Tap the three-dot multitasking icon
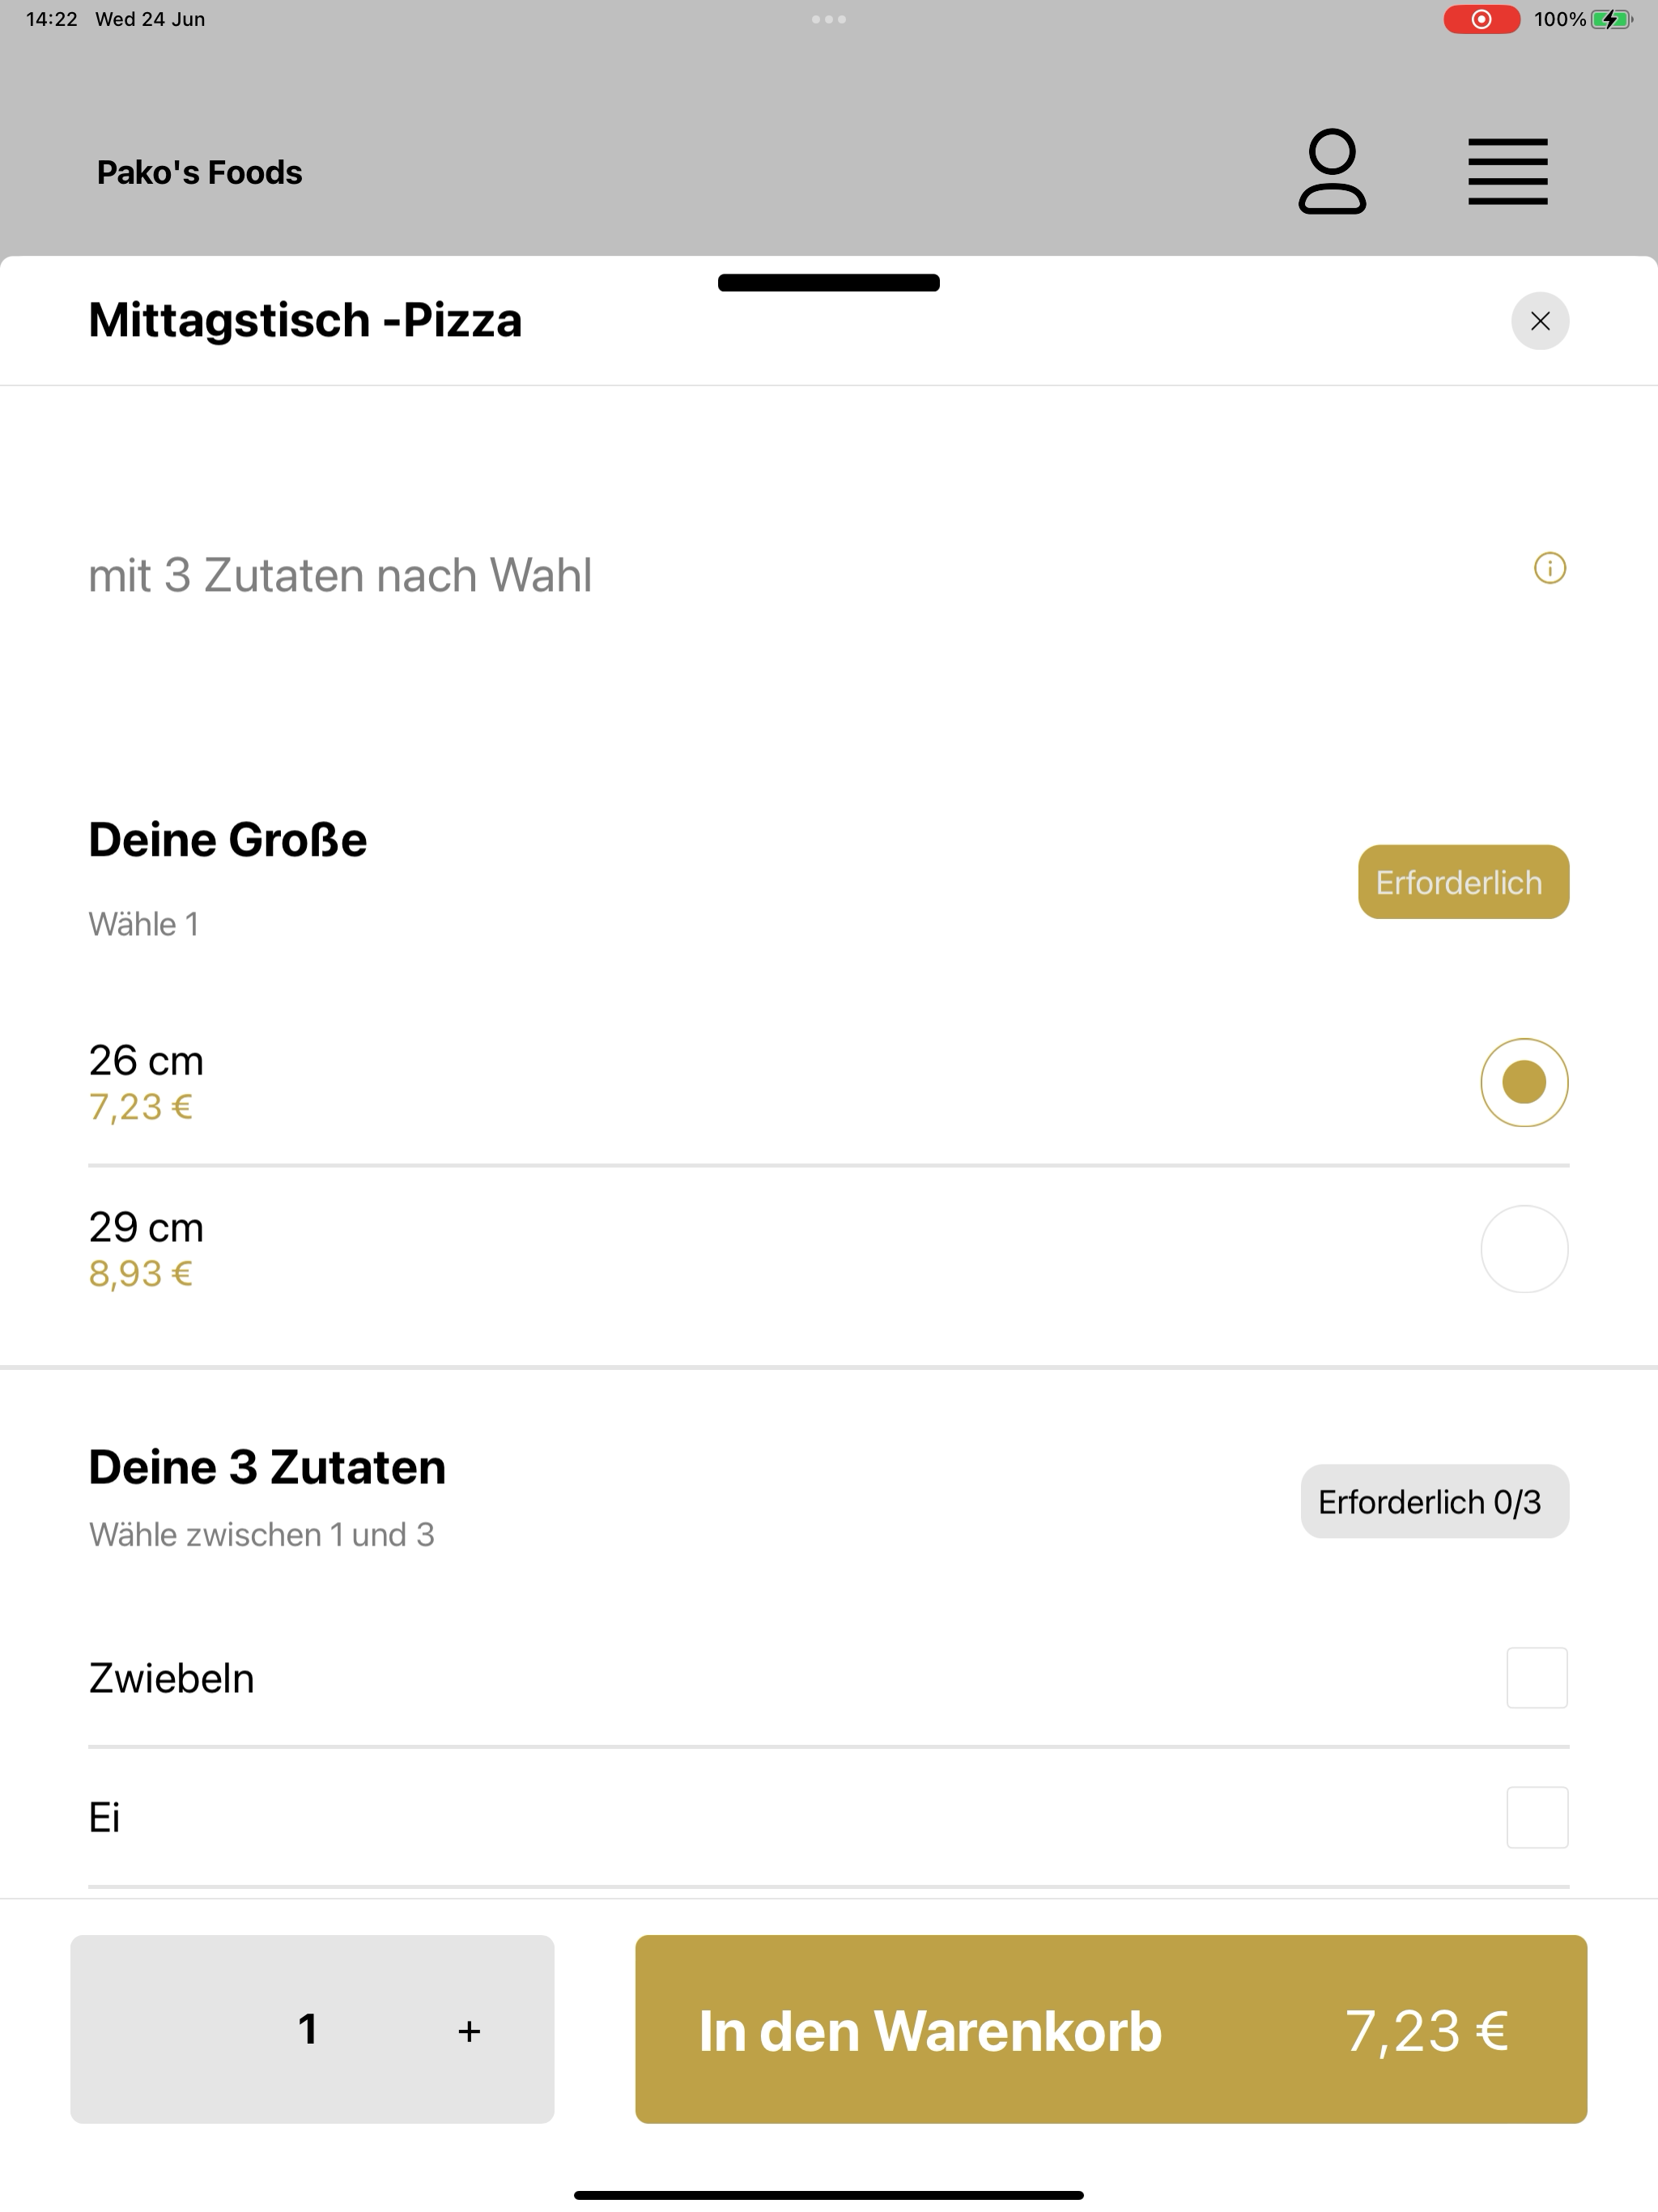 [828, 19]
